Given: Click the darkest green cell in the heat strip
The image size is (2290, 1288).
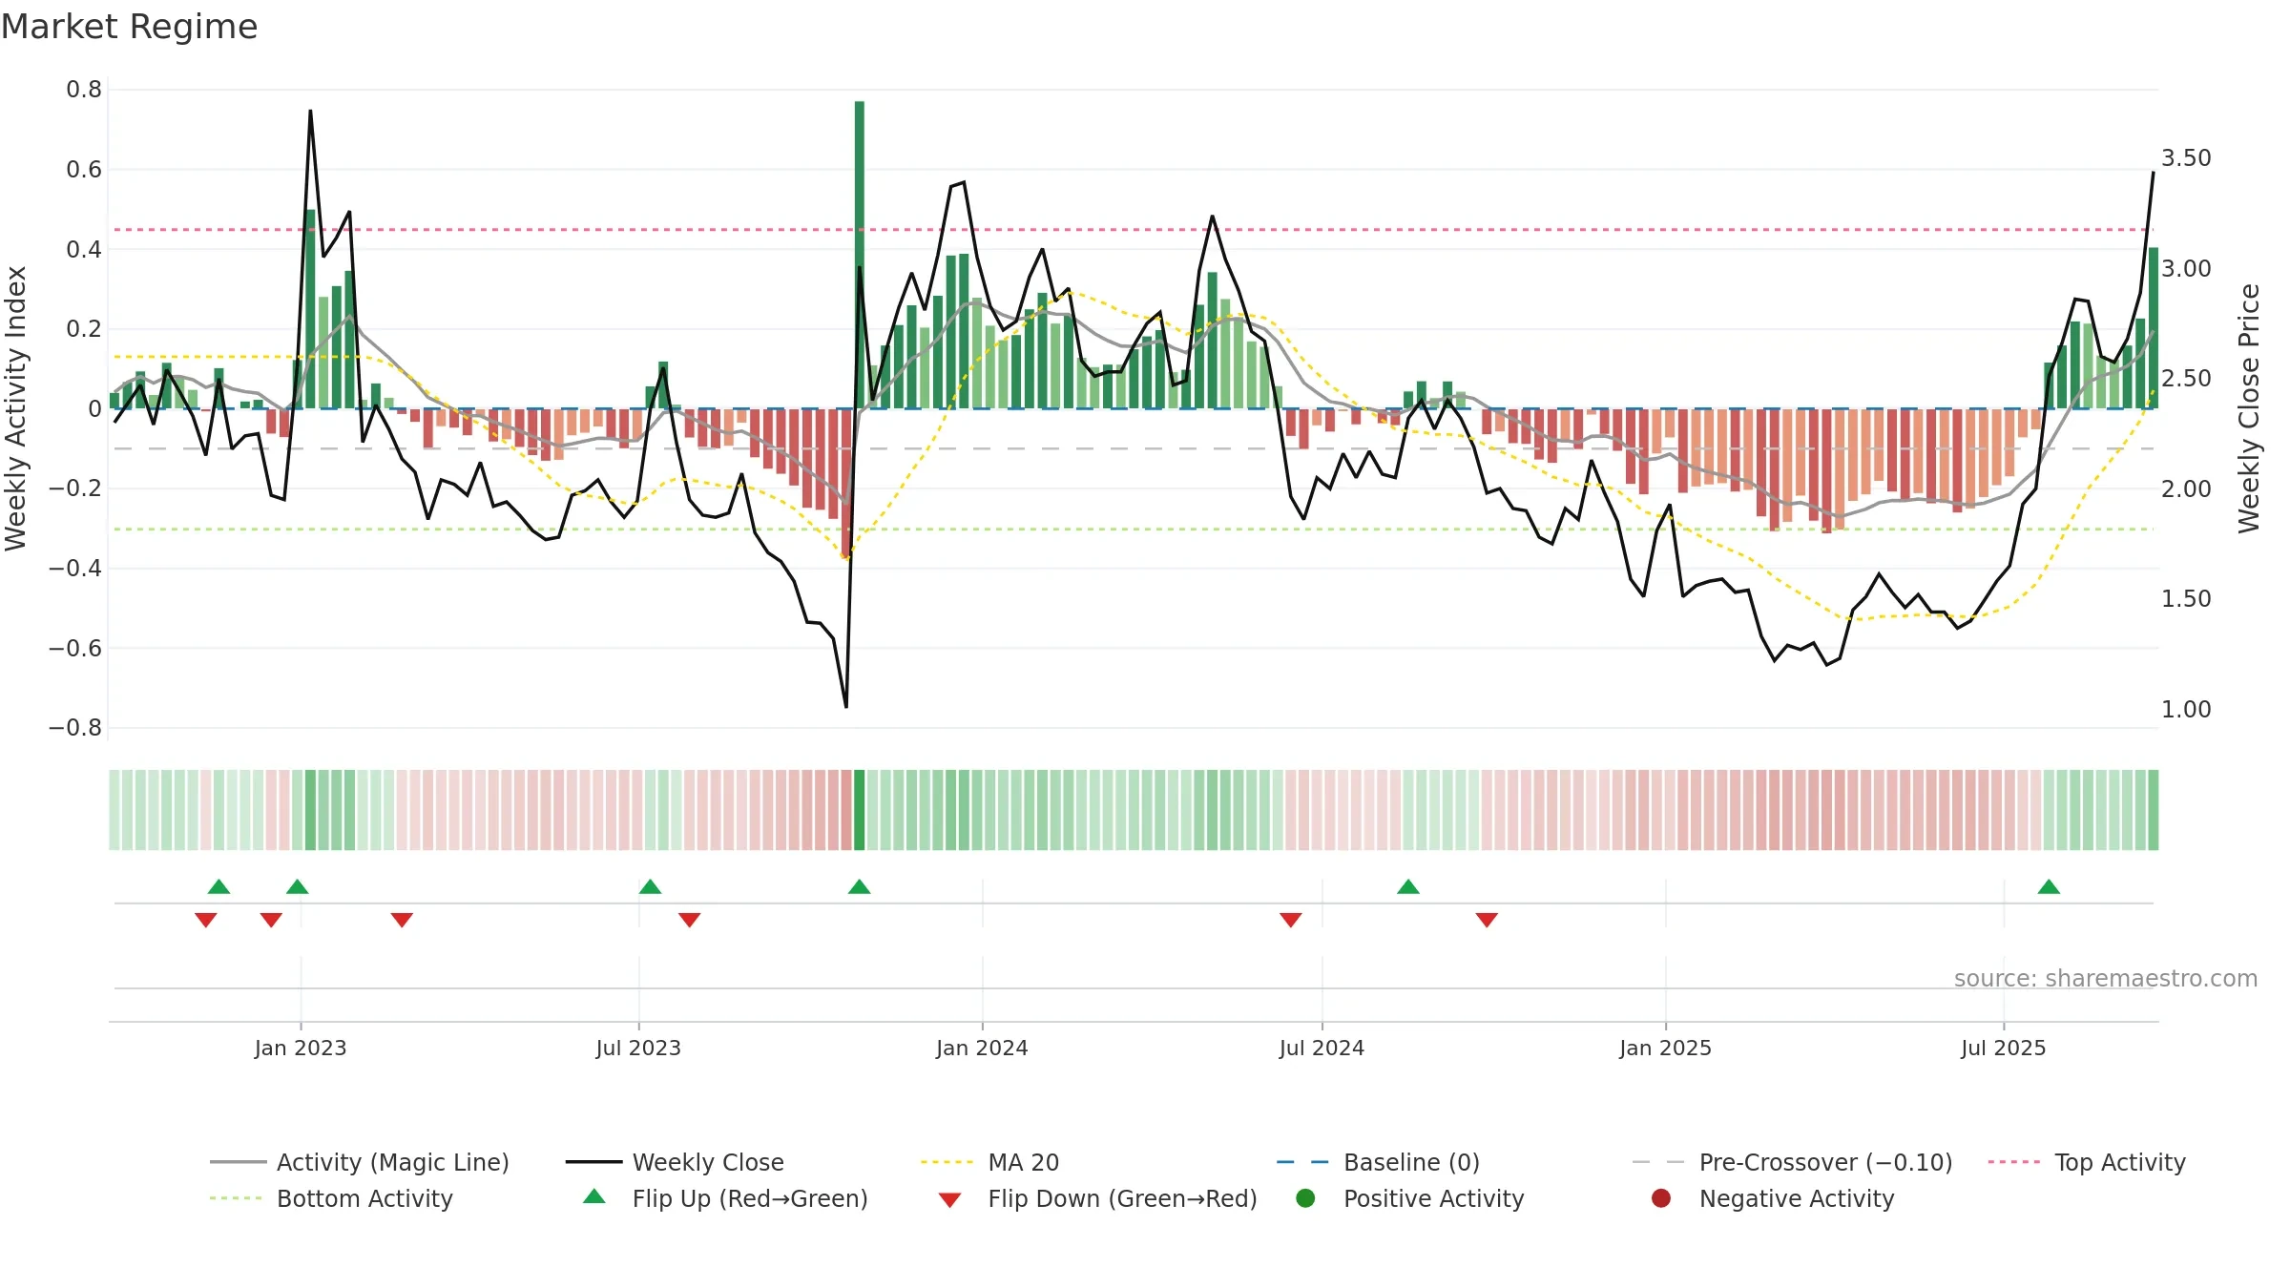Looking at the screenshot, I should [x=859, y=810].
